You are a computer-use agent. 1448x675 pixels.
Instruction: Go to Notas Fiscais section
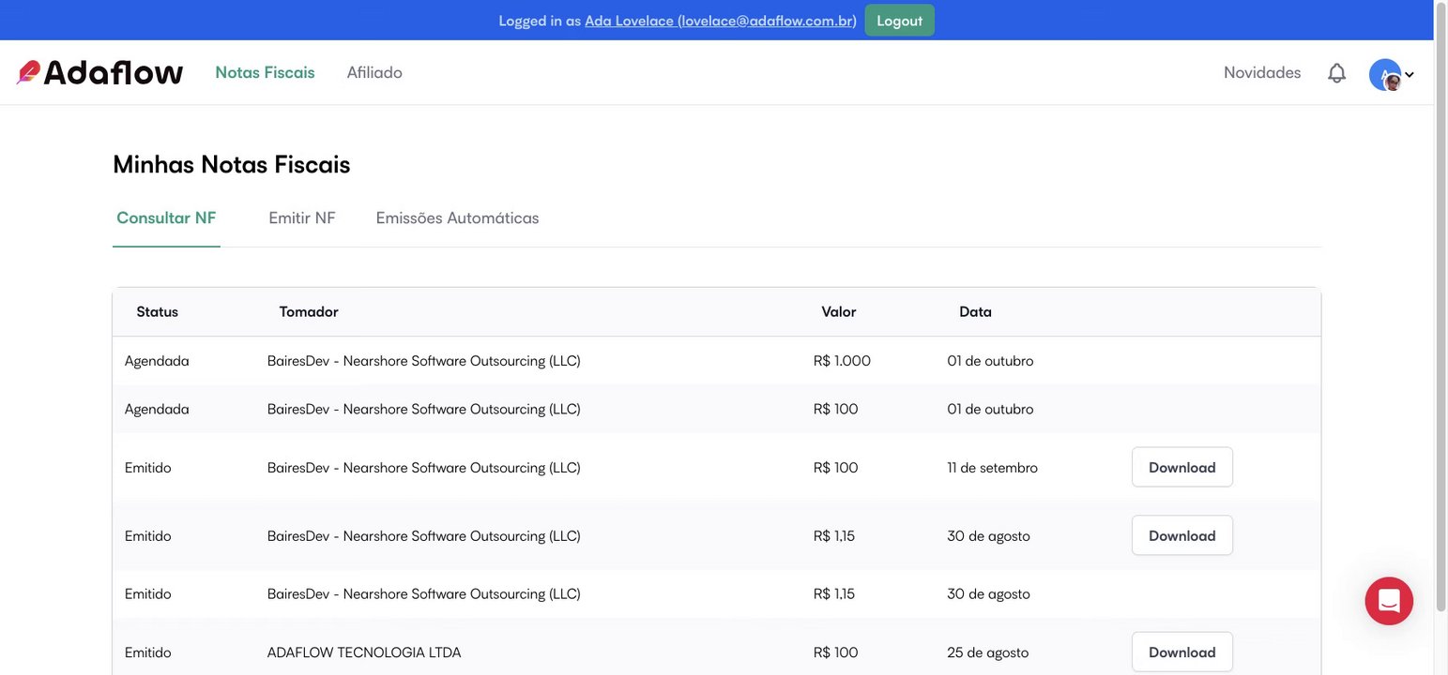pos(265,72)
